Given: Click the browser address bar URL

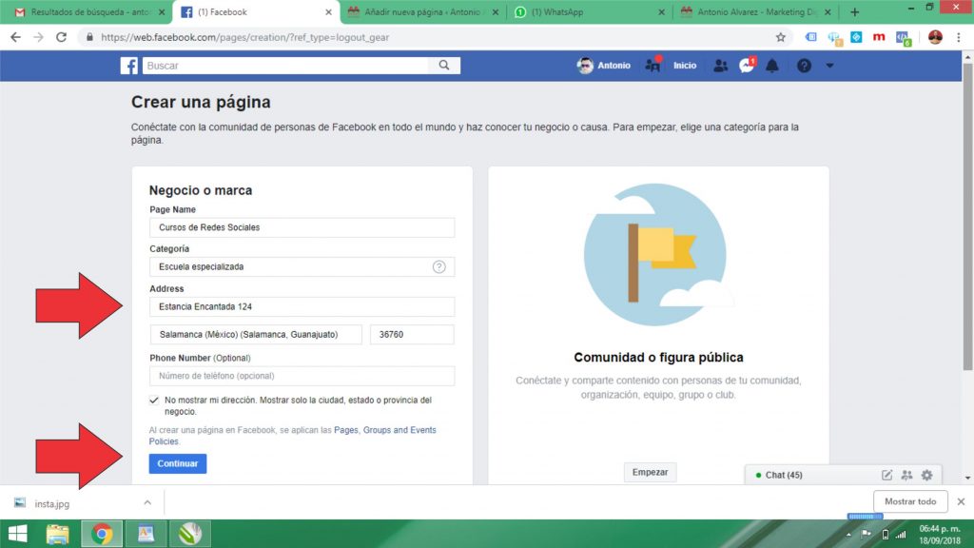Looking at the screenshot, I should [245, 37].
